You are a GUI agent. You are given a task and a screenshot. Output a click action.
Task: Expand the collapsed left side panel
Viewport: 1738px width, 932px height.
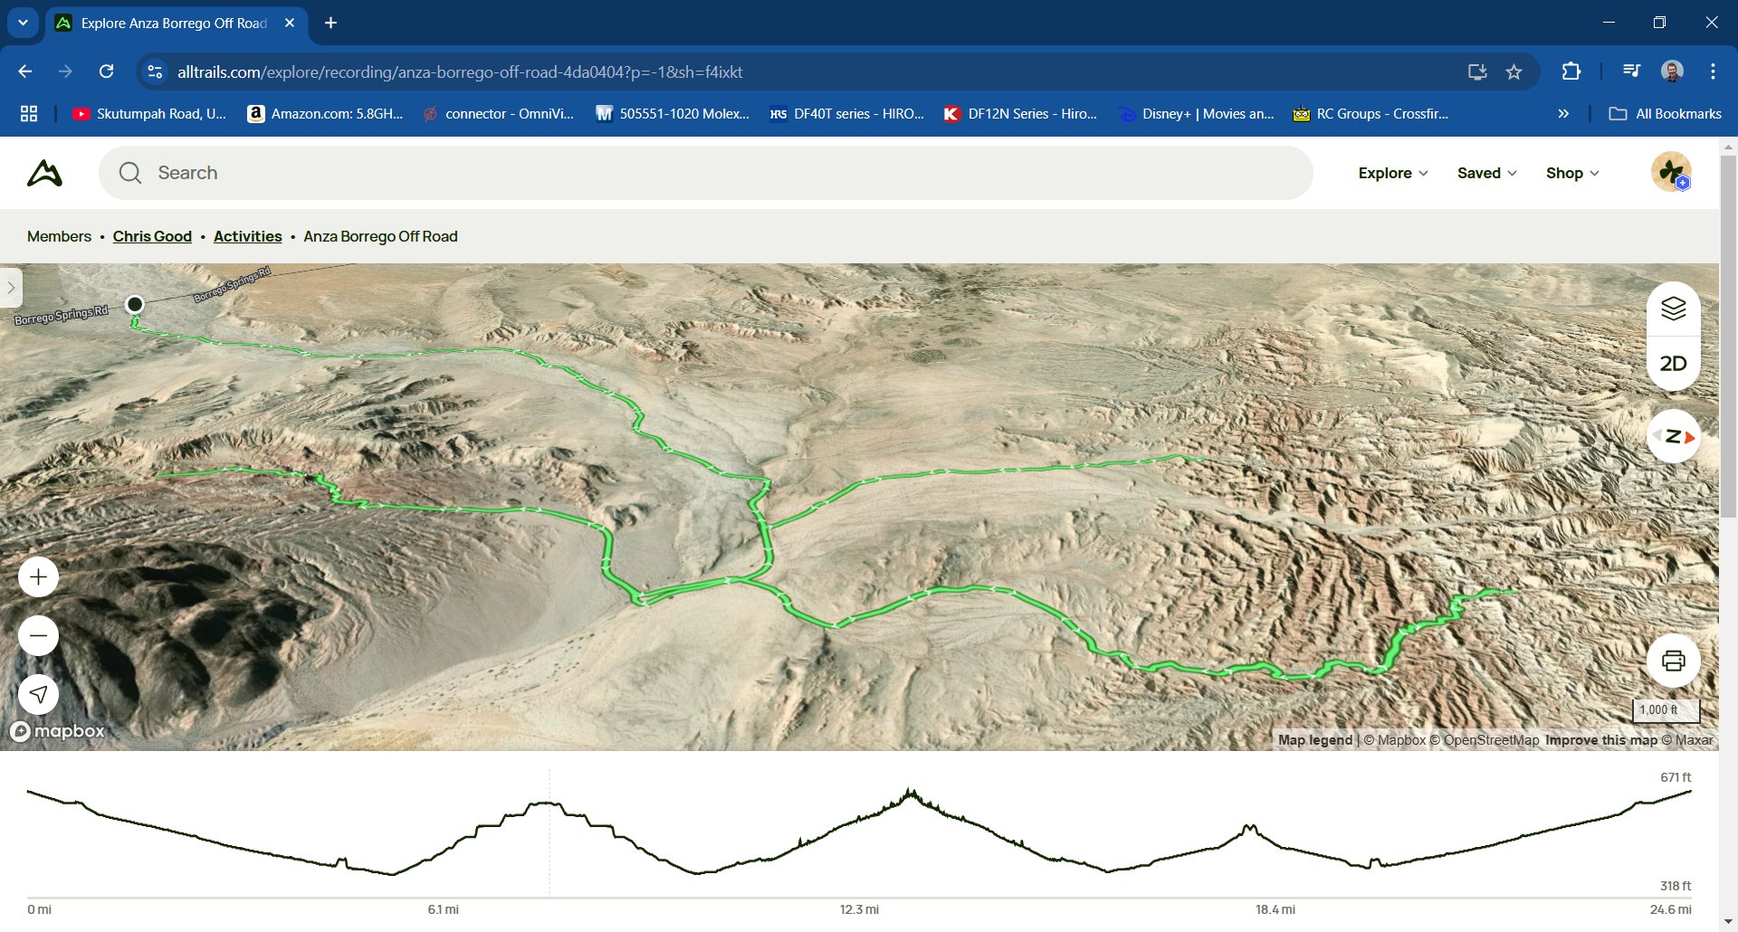(11, 288)
